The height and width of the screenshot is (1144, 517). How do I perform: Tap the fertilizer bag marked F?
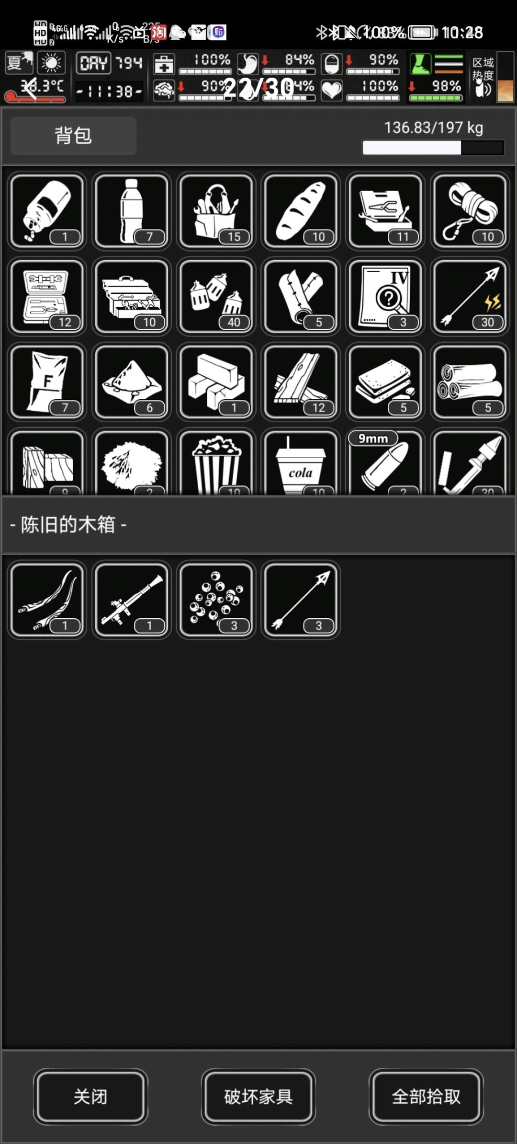[x=47, y=381]
